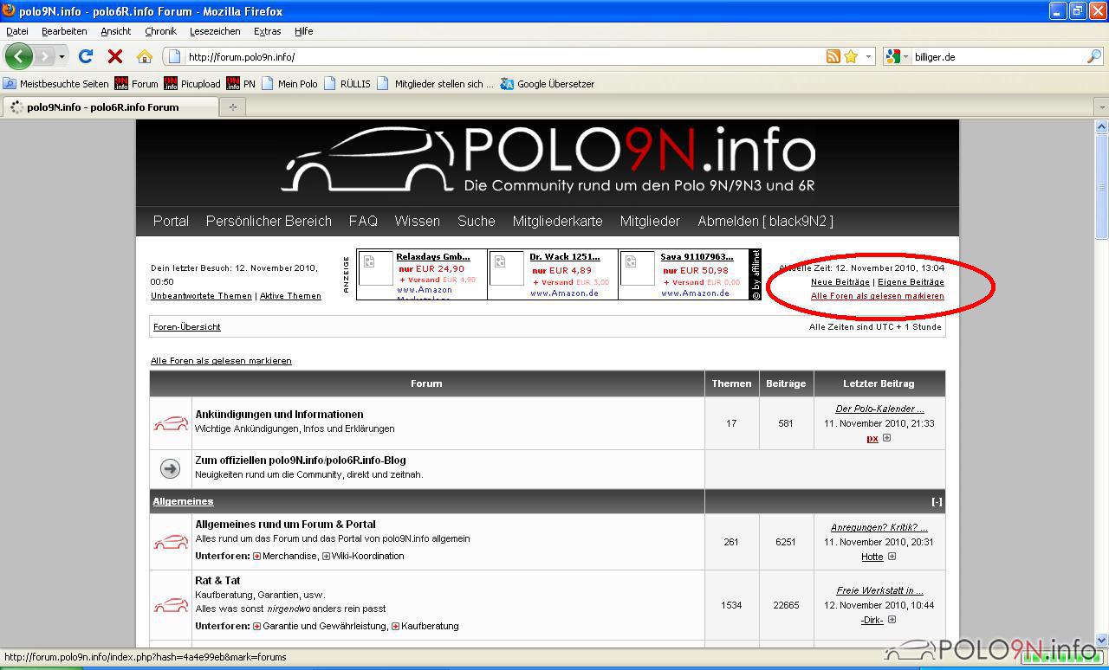Open the Relaxdays Gmb... ad
Image resolution: width=1109 pixels, height=670 pixels.
pos(433,257)
